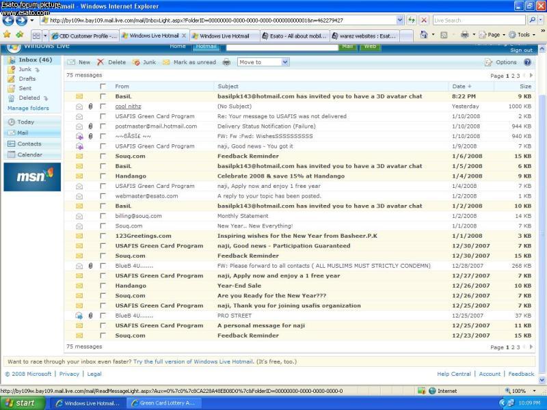The width and height of the screenshot is (547, 410).
Task: Click the Contacts icon in sidebar
Action: click(x=12, y=143)
